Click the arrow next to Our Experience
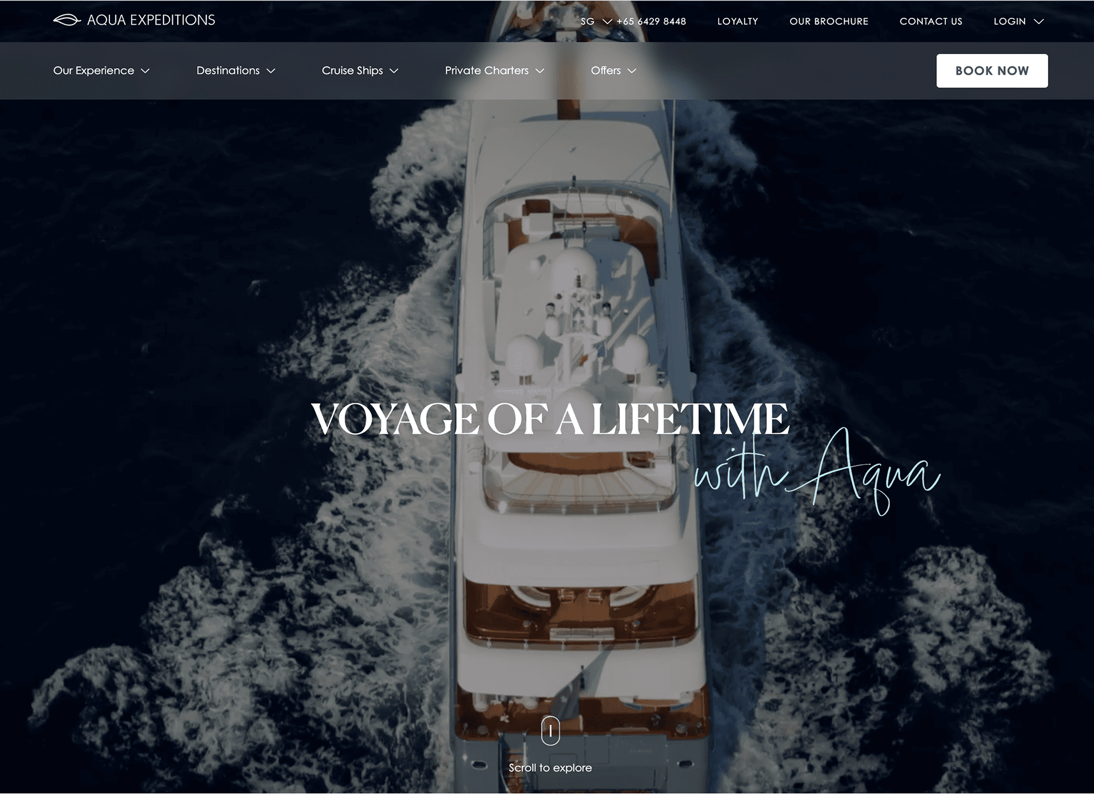Image resolution: width=1094 pixels, height=794 pixels. [x=145, y=71]
